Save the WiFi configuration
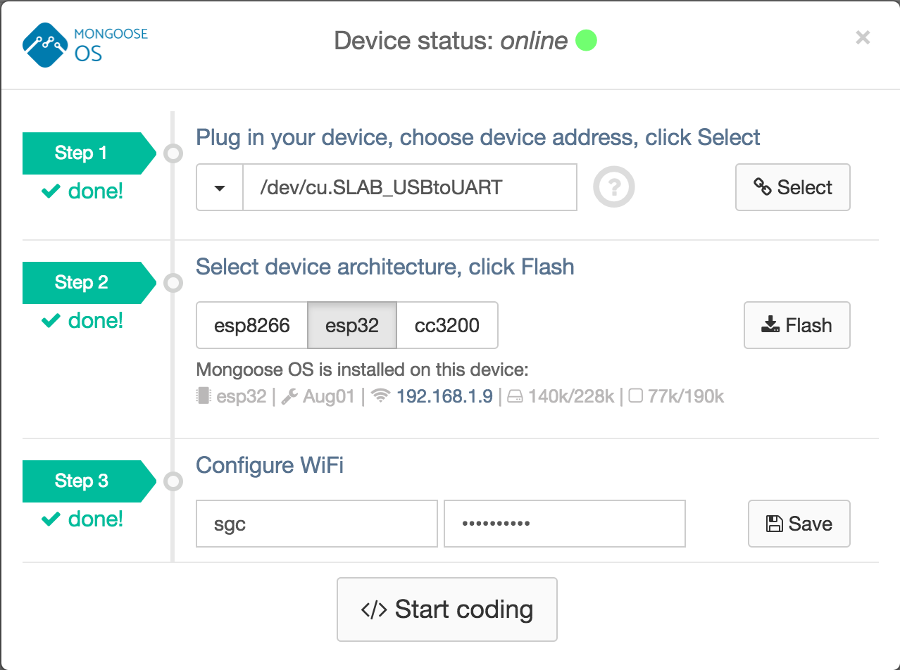 [799, 524]
